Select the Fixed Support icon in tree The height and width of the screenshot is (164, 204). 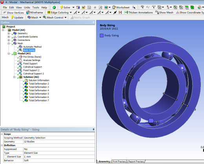click(20, 63)
